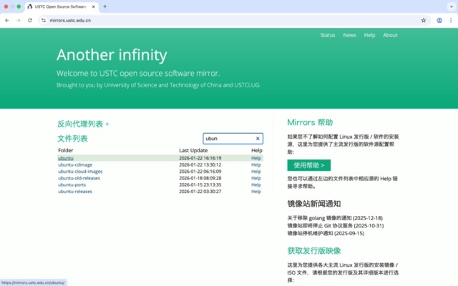Open the Status page in top navigation

(328, 35)
